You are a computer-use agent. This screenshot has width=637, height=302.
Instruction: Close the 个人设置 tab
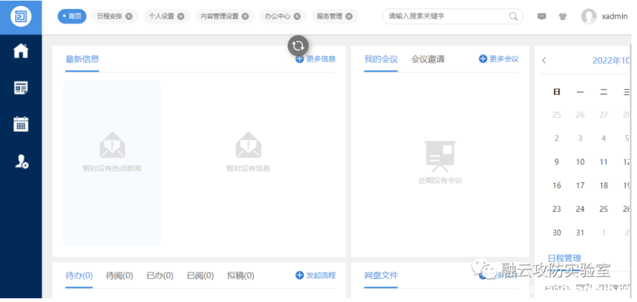(181, 17)
